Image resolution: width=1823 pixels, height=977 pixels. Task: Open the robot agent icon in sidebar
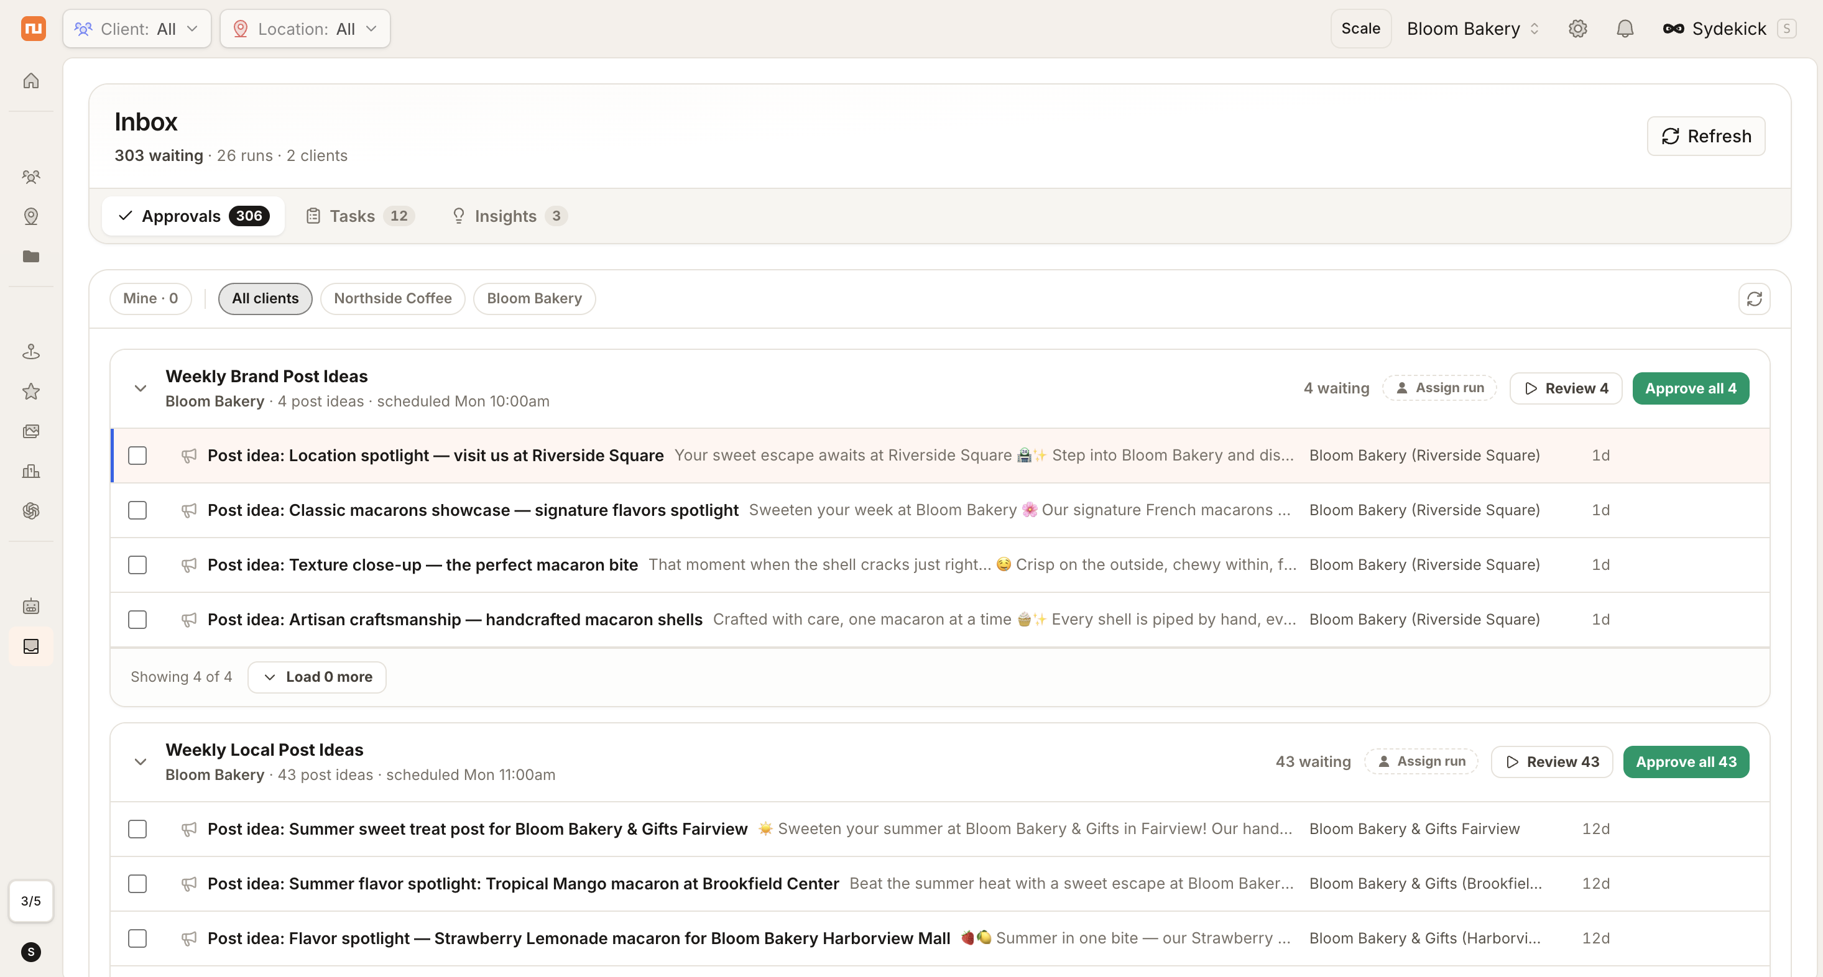[x=31, y=607]
